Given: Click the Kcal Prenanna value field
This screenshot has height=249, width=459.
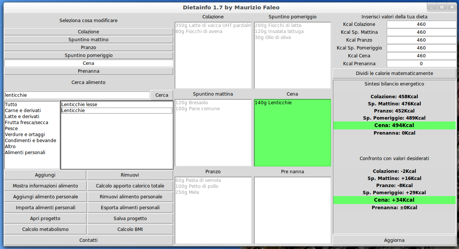Looking at the screenshot, I should 421,64.
